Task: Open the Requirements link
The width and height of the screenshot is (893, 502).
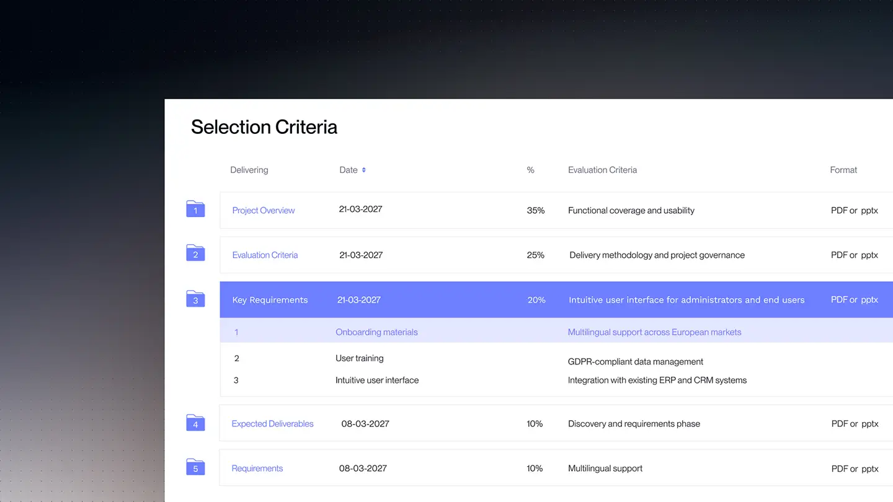Action: [x=257, y=468]
